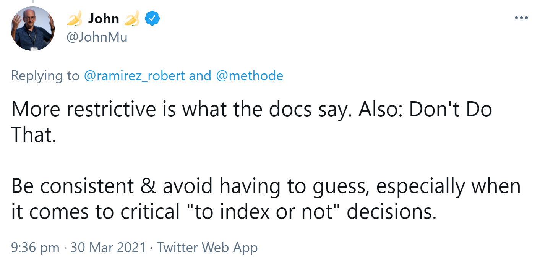Click the 30 Mar 2021 date
540x264 pixels.
[x=108, y=248]
